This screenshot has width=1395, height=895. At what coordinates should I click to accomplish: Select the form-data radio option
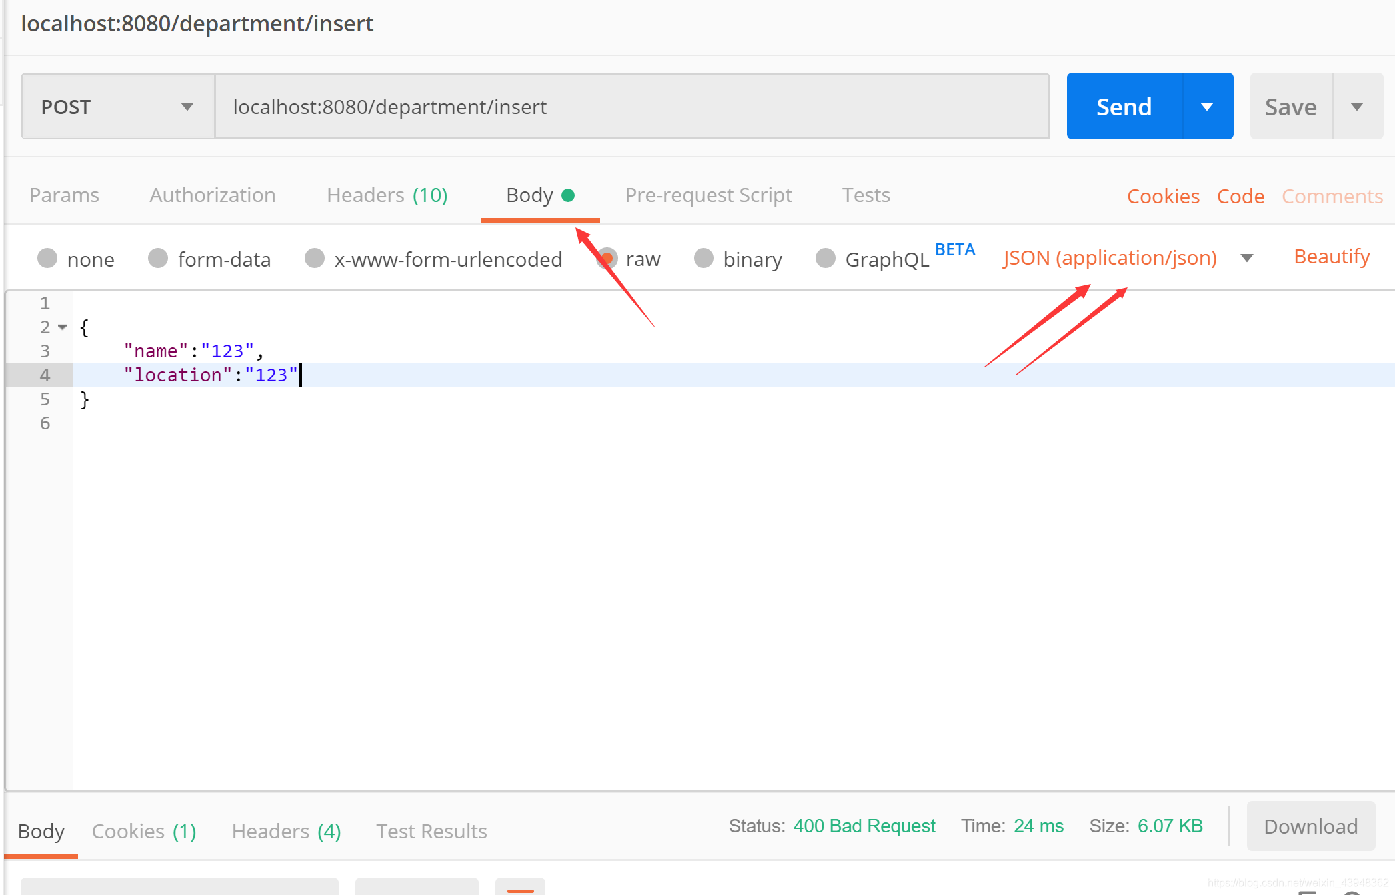[x=158, y=258]
